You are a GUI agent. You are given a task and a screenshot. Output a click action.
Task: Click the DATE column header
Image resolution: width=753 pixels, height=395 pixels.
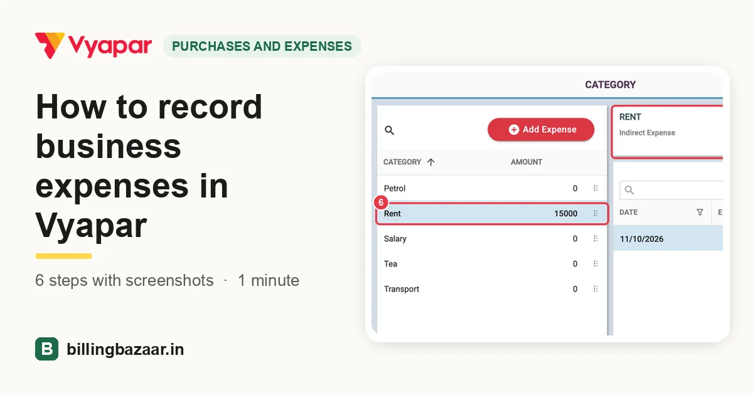pos(629,213)
